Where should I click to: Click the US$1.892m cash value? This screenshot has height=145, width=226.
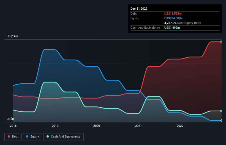(x=172, y=28)
